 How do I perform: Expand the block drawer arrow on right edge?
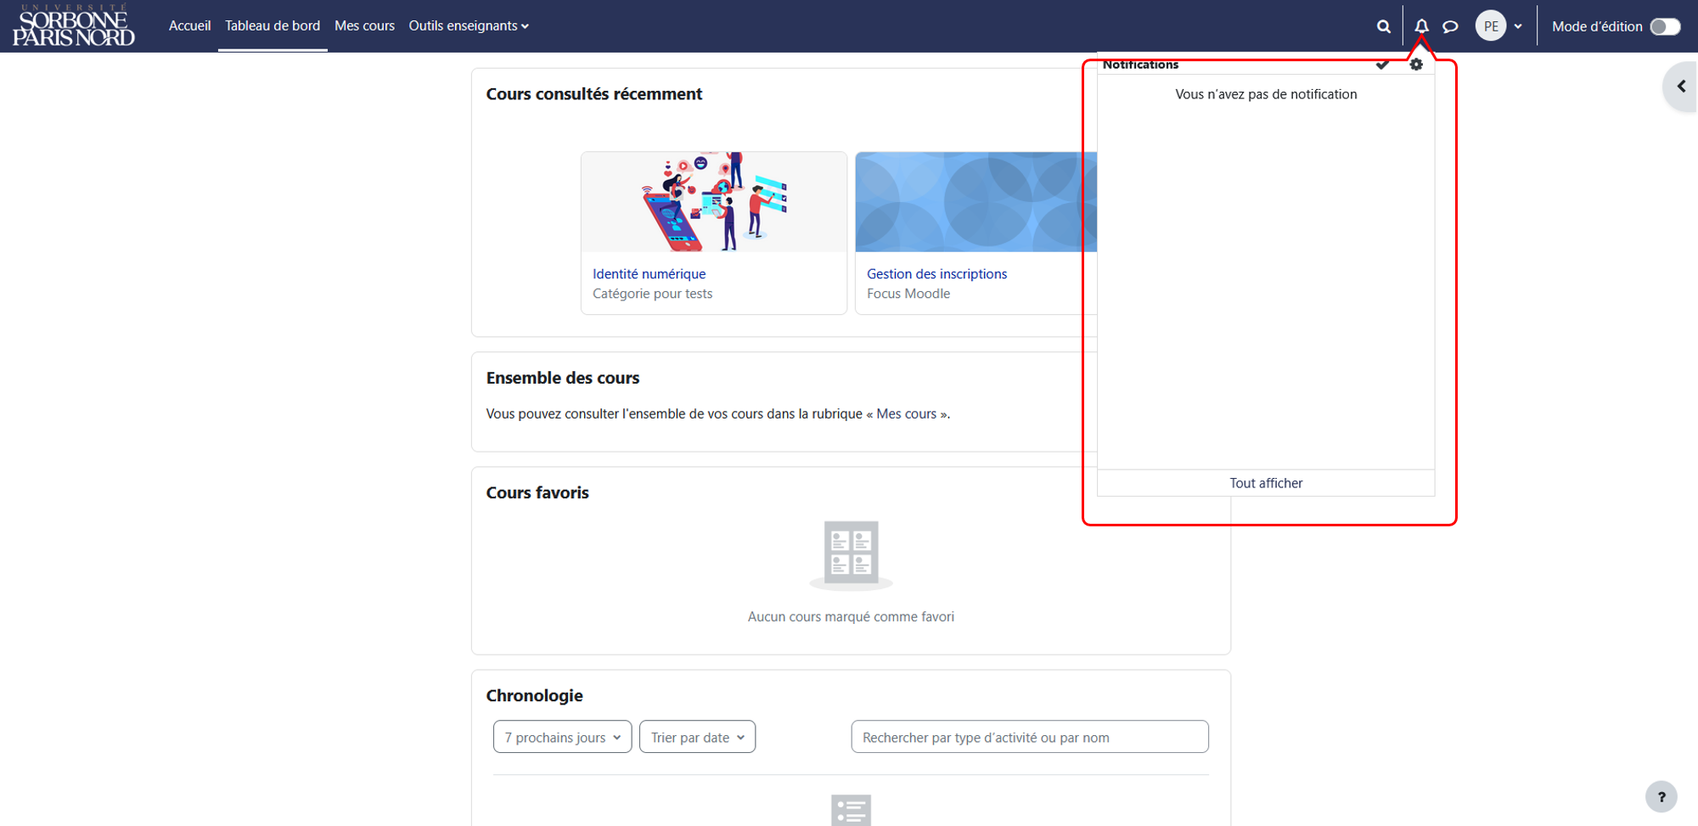click(1680, 87)
